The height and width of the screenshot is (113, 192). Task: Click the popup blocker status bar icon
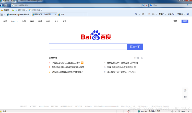(128, 111)
